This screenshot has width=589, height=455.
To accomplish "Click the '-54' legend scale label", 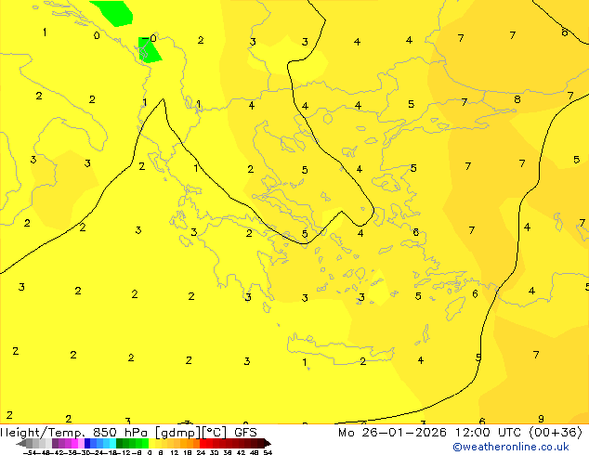I will [x=30, y=452].
